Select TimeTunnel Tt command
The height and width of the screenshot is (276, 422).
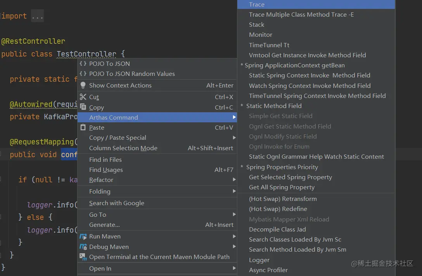click(x=316, y=45)
